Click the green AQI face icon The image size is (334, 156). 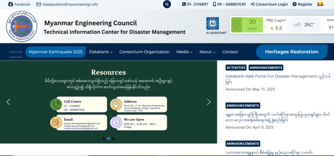(x=236, y=25)
